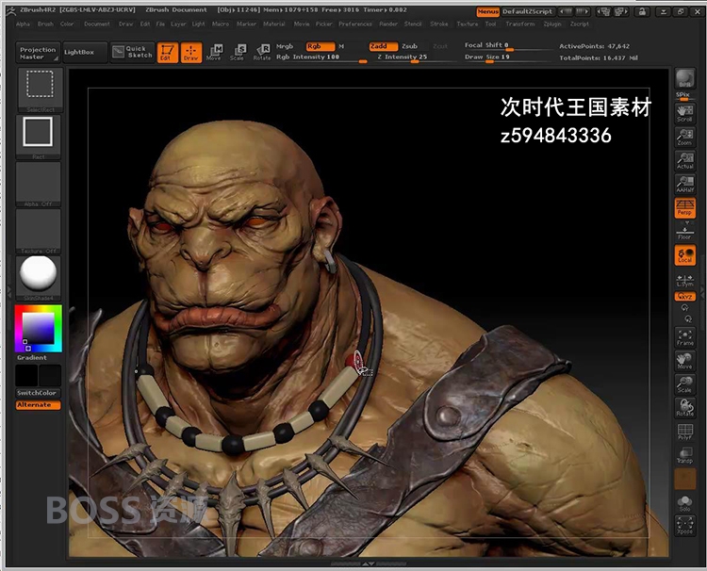Viewport: 707px width, 571px height.
Task: Toggle Transp transparency mode
Action: pyautogui.click(x=685, y=455)
